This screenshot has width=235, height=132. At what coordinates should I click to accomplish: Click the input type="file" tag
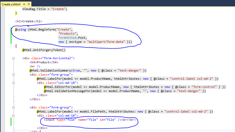pos(83,120)
